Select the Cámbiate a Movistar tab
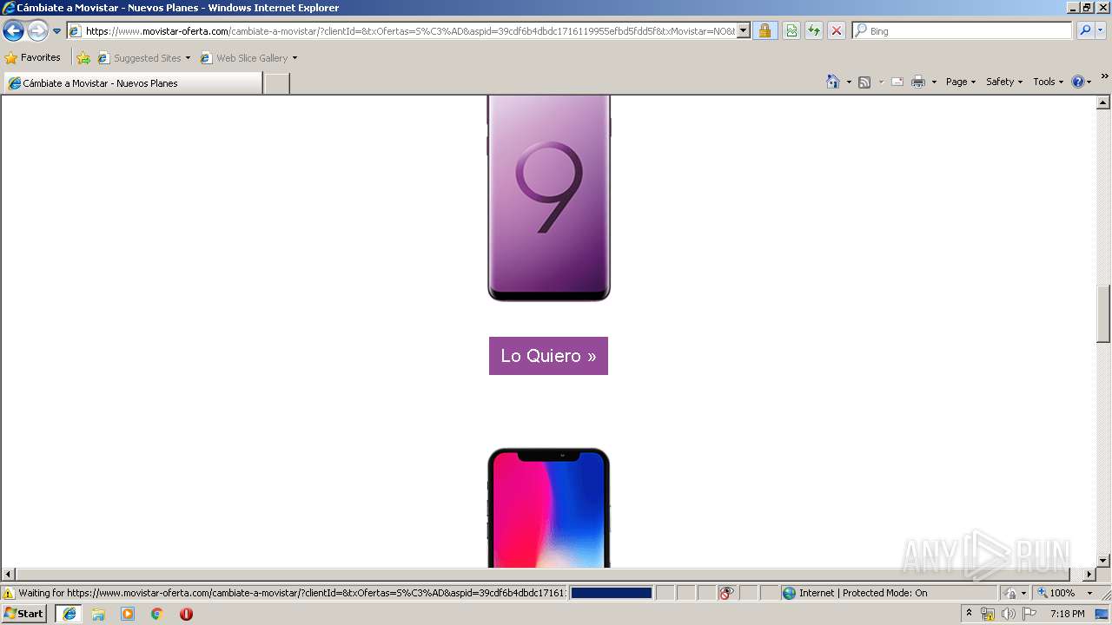The height and width of the screenshot is (625, 1112). 132,83
